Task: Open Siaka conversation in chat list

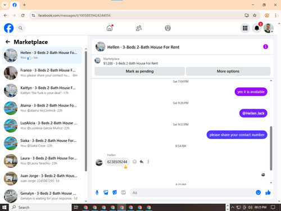Action: [x=42, y=143]
